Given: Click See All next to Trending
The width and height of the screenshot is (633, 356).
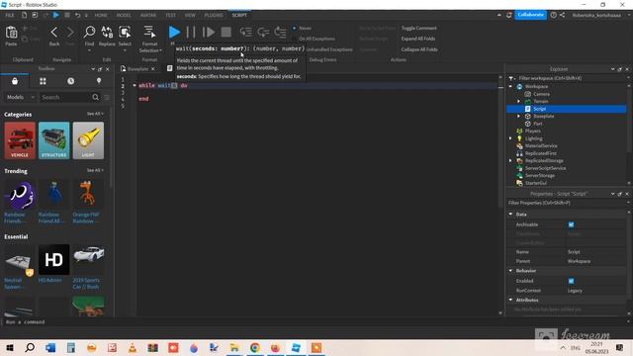Looking at the screenshot, I should coord(95,170).
